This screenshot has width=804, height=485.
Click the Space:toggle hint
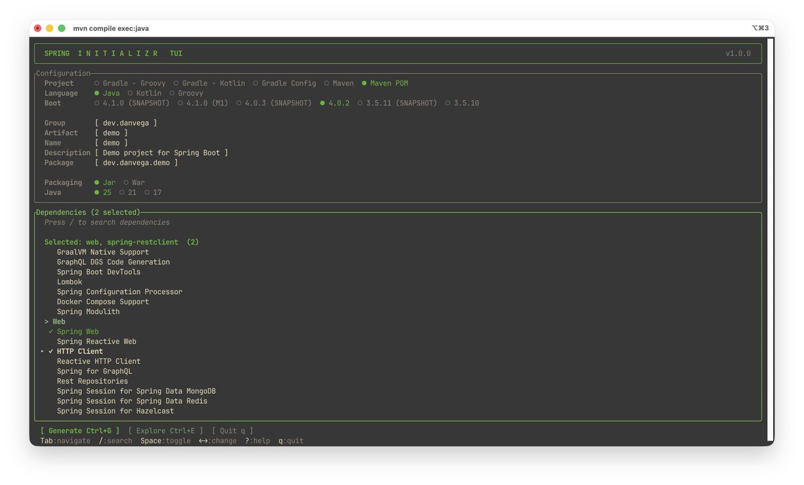[x=165, y=441]
